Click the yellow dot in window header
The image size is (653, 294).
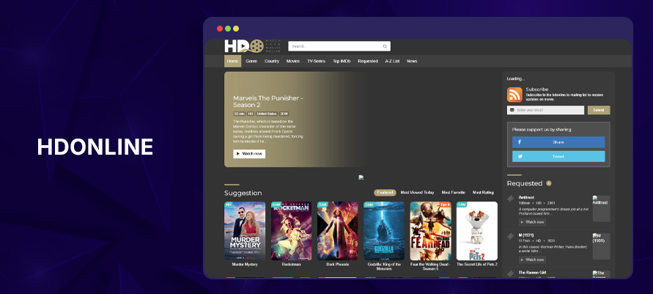[x=236, y=29]
